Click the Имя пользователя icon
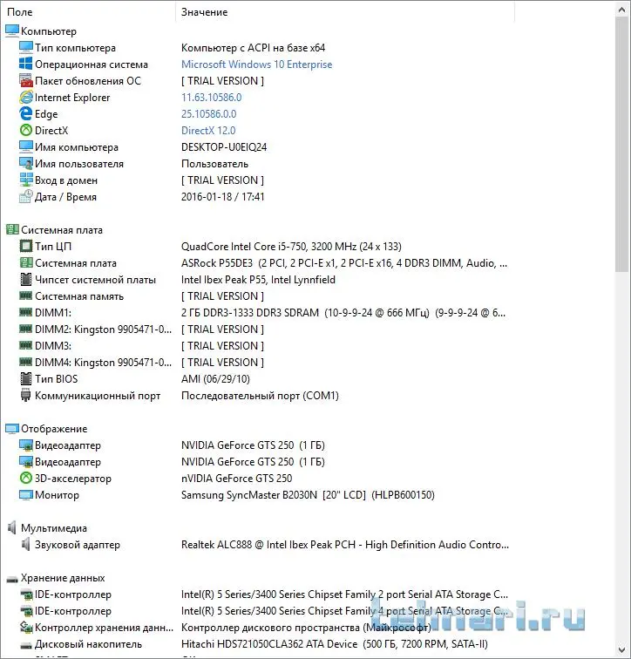 (x=25, y=164)
